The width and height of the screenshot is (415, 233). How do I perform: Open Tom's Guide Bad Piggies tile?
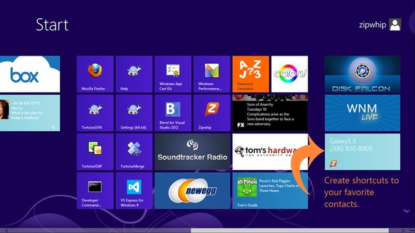(270, 190)
